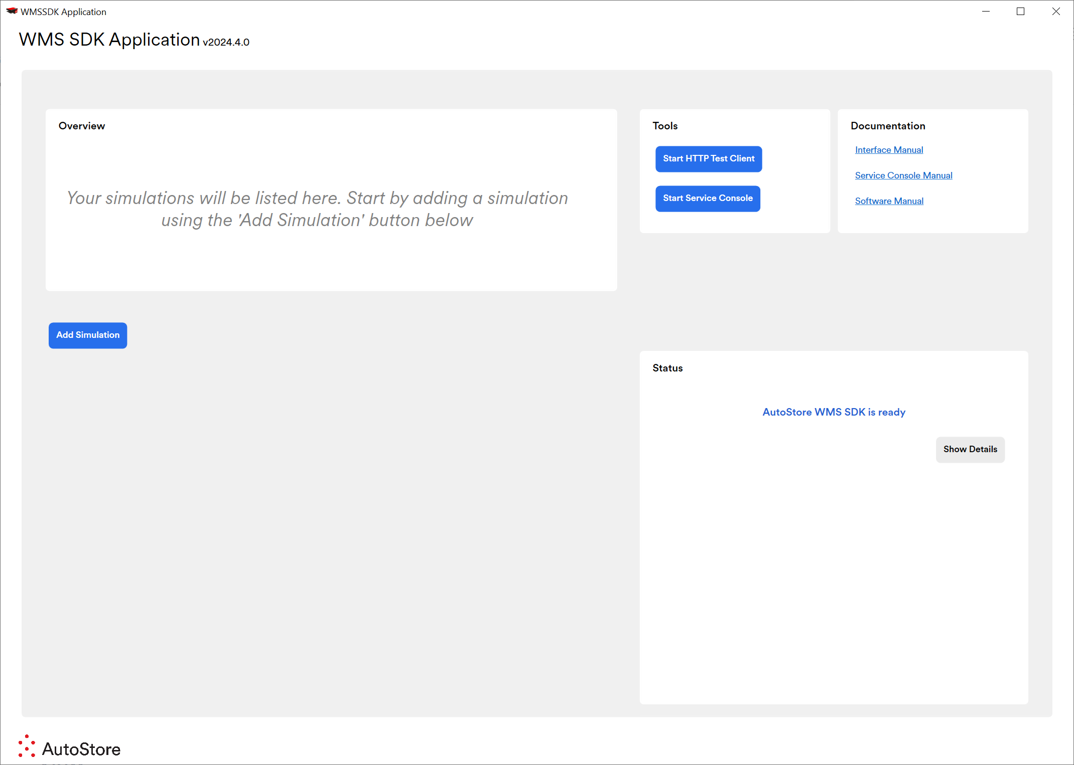Click the version label v2024.4.0
The image size is (1074, 765).
click(226, 42)
